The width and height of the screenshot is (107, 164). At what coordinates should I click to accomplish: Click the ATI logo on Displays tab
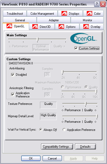pos(64,13)
